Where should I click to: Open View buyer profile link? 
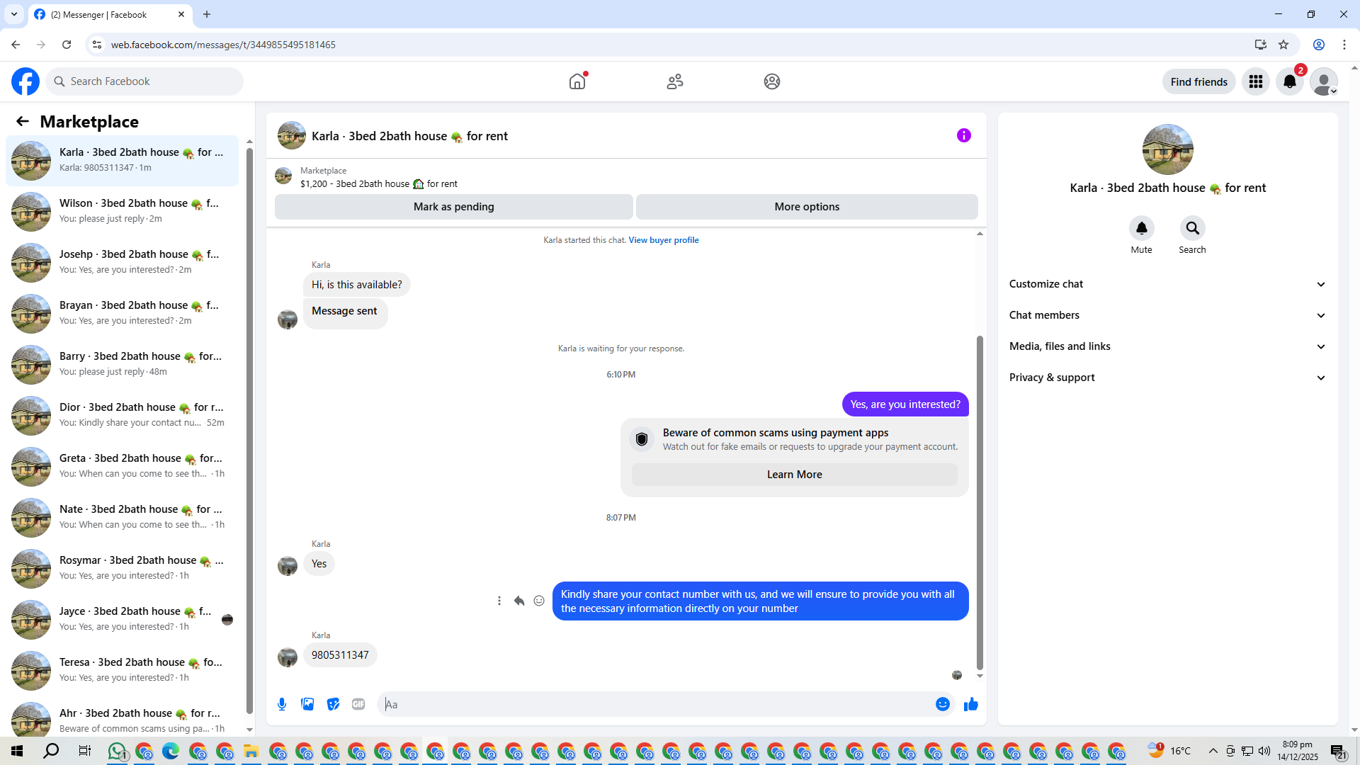pyautogui.click(x=663, y=240)
